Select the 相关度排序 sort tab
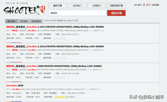167x102 pixels. 36,21
